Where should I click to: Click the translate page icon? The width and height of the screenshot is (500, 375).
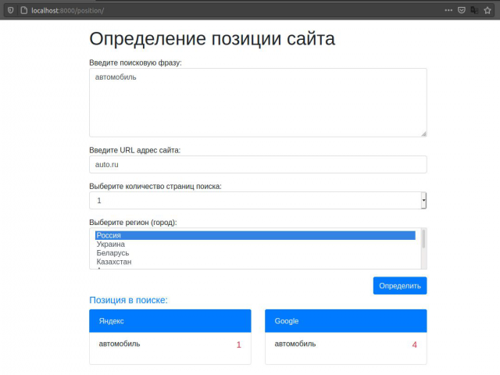coord(474,10)
